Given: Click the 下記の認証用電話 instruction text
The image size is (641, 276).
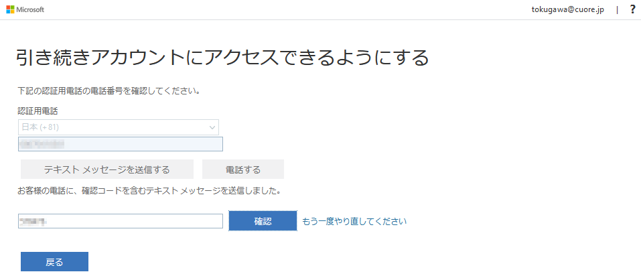Looking at the screenshot, I should [x=109, y=90].
